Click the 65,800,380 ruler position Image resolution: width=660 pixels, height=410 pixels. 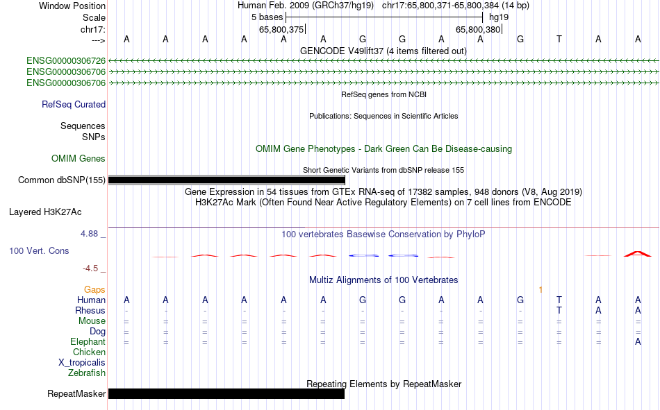coord(478,29)
